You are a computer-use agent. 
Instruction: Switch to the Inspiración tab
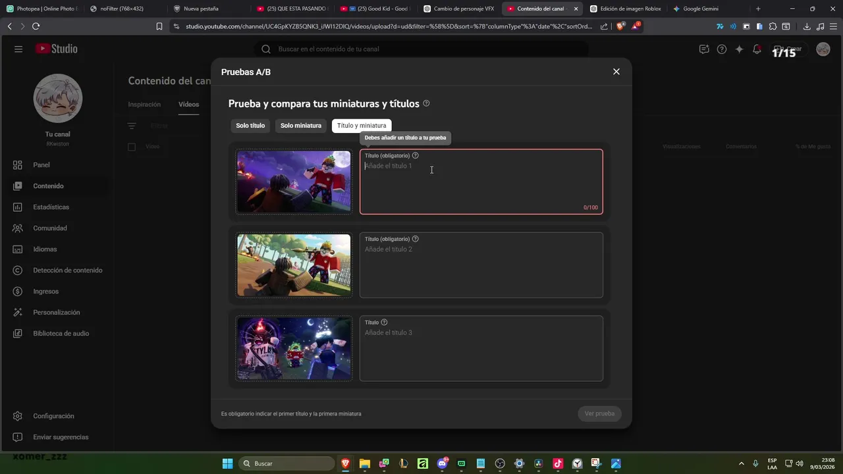pos(144,104)
